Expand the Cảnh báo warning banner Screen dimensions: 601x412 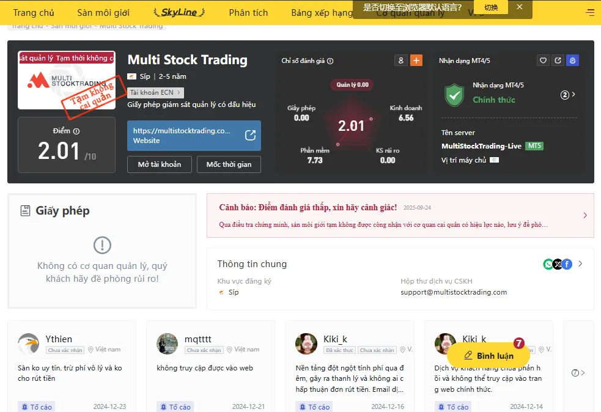click(585, 215)
